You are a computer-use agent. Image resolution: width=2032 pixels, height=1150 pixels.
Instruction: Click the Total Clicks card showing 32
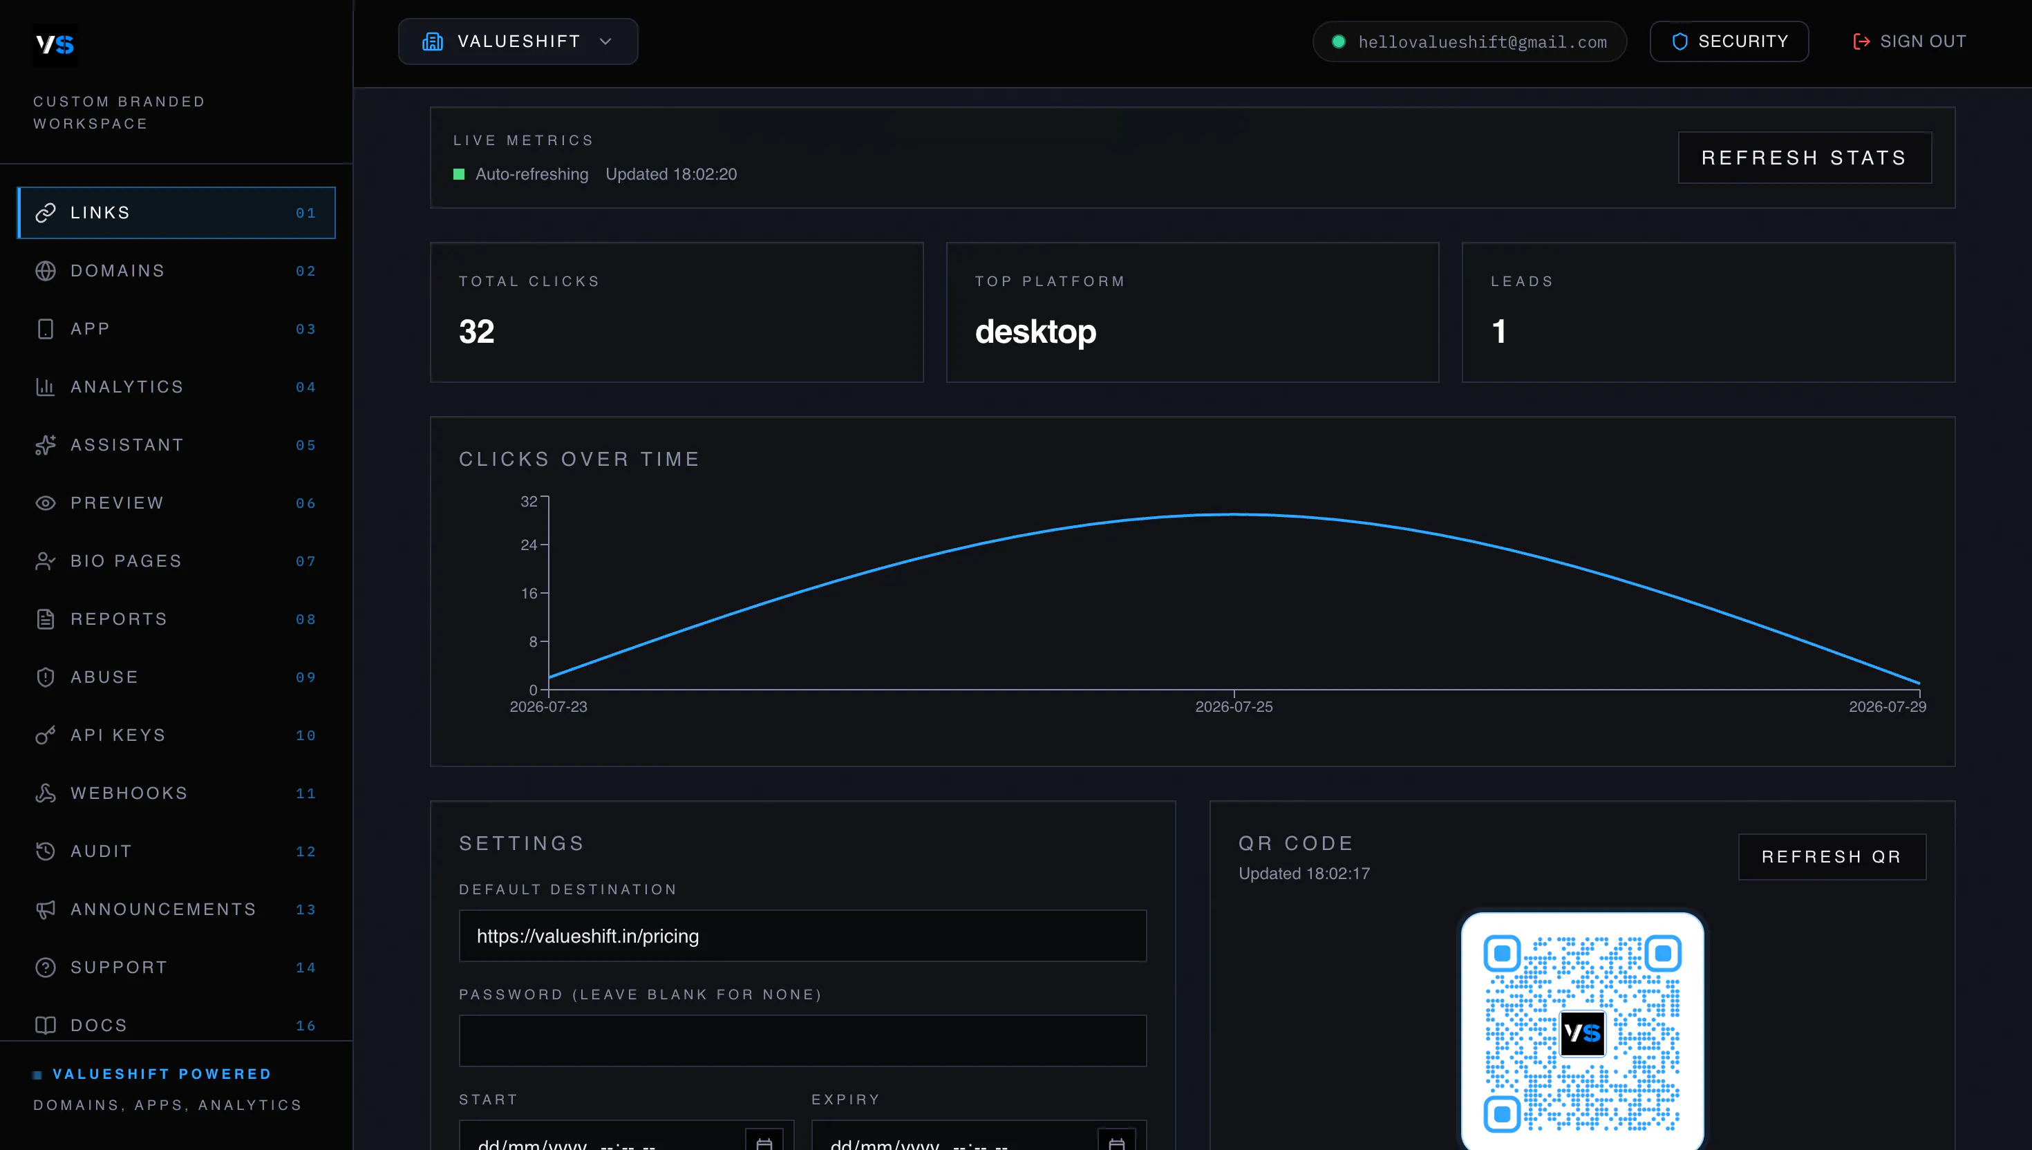pyautogui.click(x=676, y=313)
